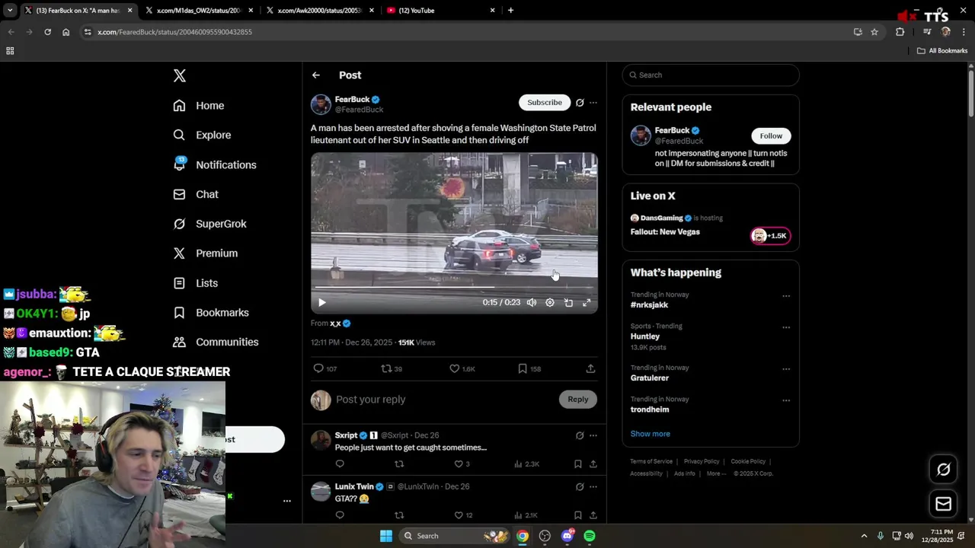Open more options on Sxript's reply
The image size is (975, 548).
pyautogui.click(x=593, y=435)
